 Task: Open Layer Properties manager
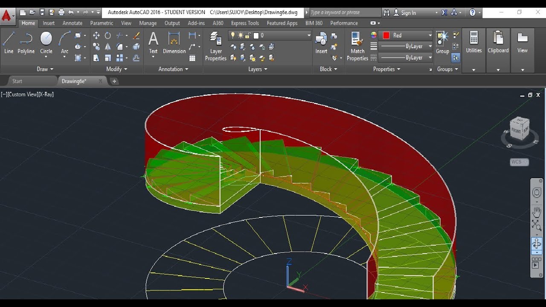point(216,47)
